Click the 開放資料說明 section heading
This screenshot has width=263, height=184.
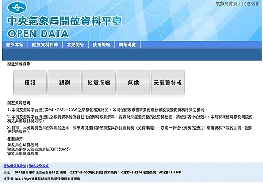click(19, 103)
